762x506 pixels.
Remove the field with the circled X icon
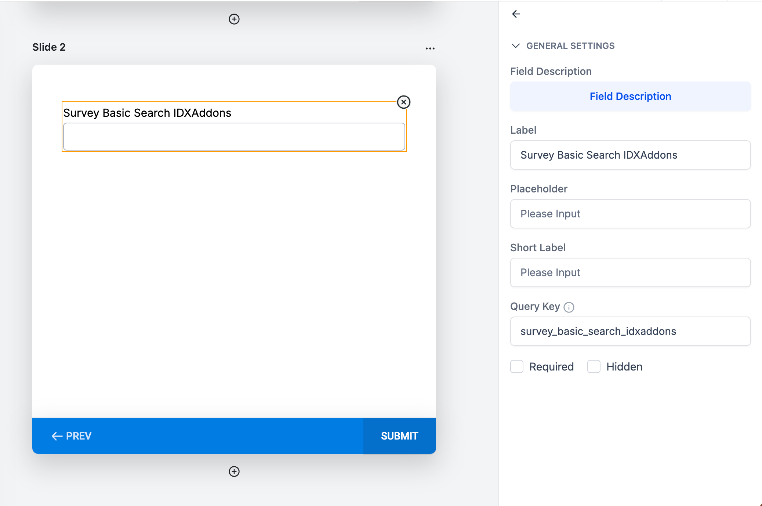(404, 102)
